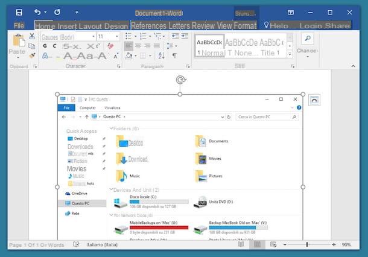
Task: Start a numbered list
Action: 143,36
